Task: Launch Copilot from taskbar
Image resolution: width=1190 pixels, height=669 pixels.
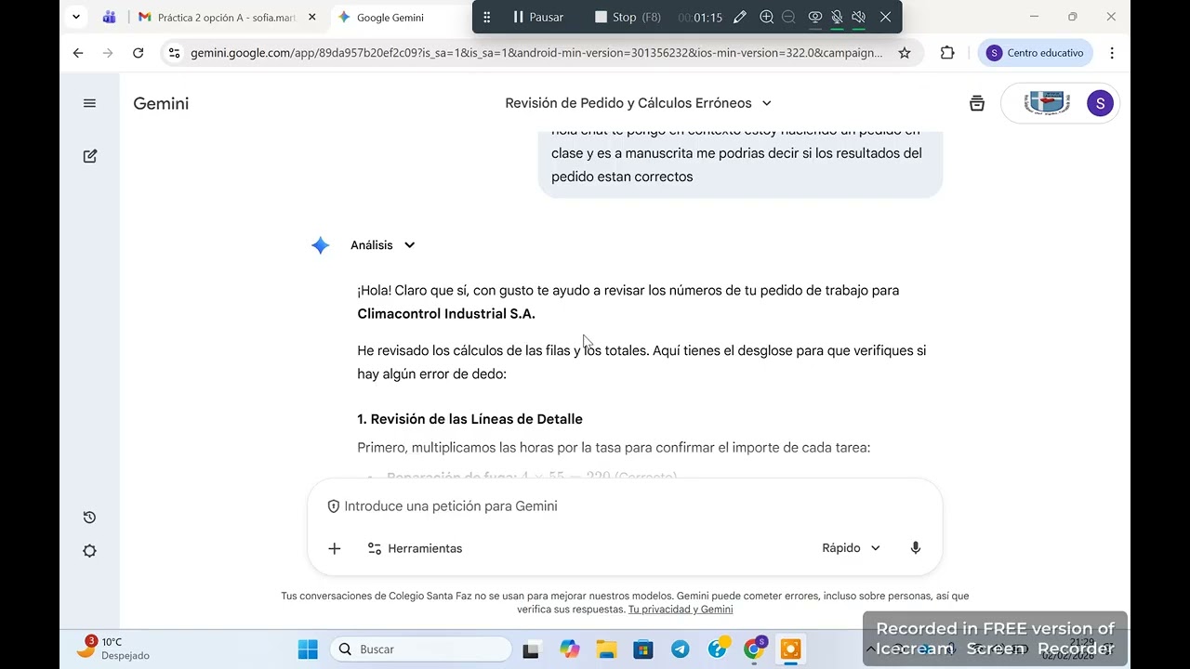Action: coord(570,649)
